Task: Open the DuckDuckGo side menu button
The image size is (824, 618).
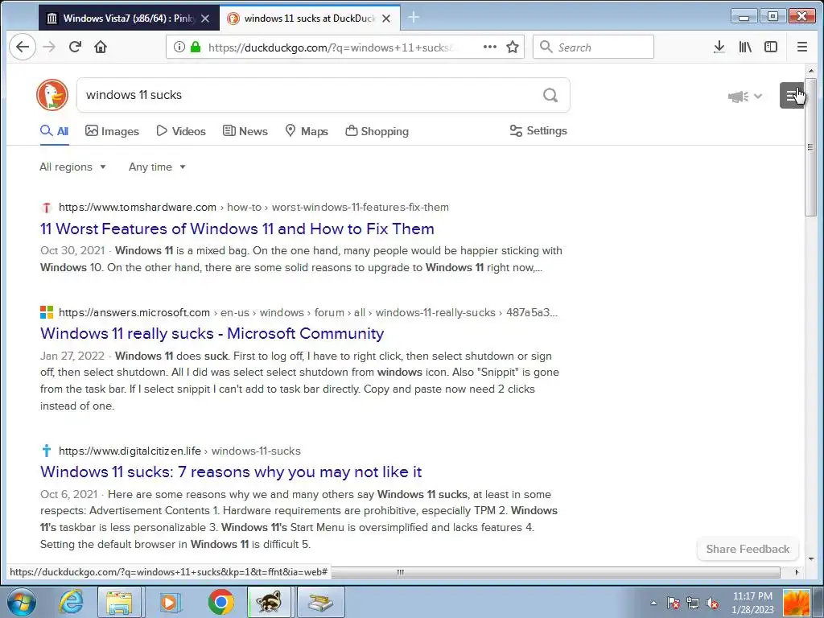Action: [x=792, y=96]
